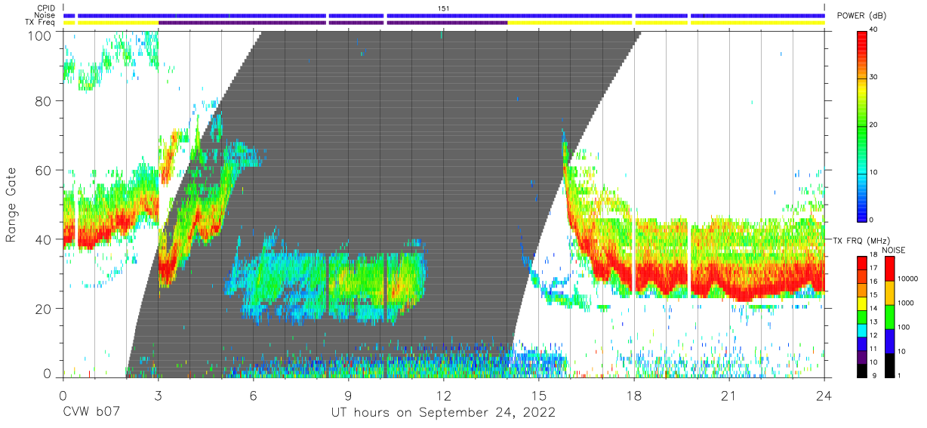
Task: Click the TX Freq label beside the top bar
Action: tap(41, 23)
